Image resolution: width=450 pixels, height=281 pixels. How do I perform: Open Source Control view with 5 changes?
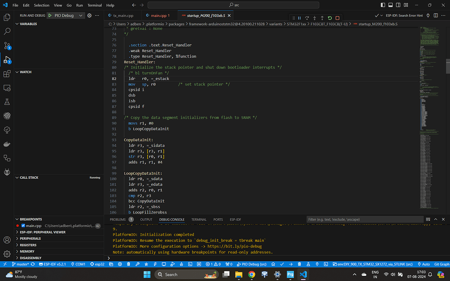click(7, 45)
